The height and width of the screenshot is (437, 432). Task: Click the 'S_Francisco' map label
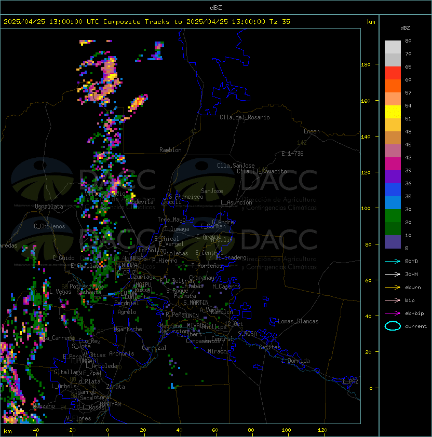point(186,197)
